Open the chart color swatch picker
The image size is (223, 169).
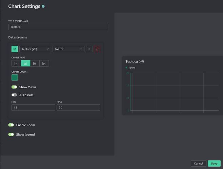(15, 77)
